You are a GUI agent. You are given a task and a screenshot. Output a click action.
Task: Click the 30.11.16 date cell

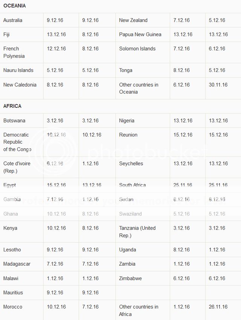(218, 85)
